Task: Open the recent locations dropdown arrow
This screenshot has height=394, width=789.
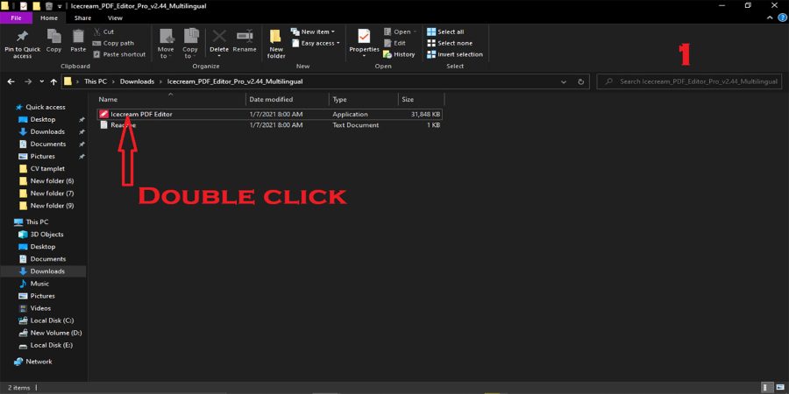Action: click(42, 81)
